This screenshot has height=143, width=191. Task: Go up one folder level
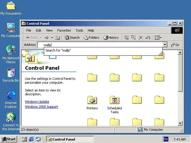coord(57,38)
